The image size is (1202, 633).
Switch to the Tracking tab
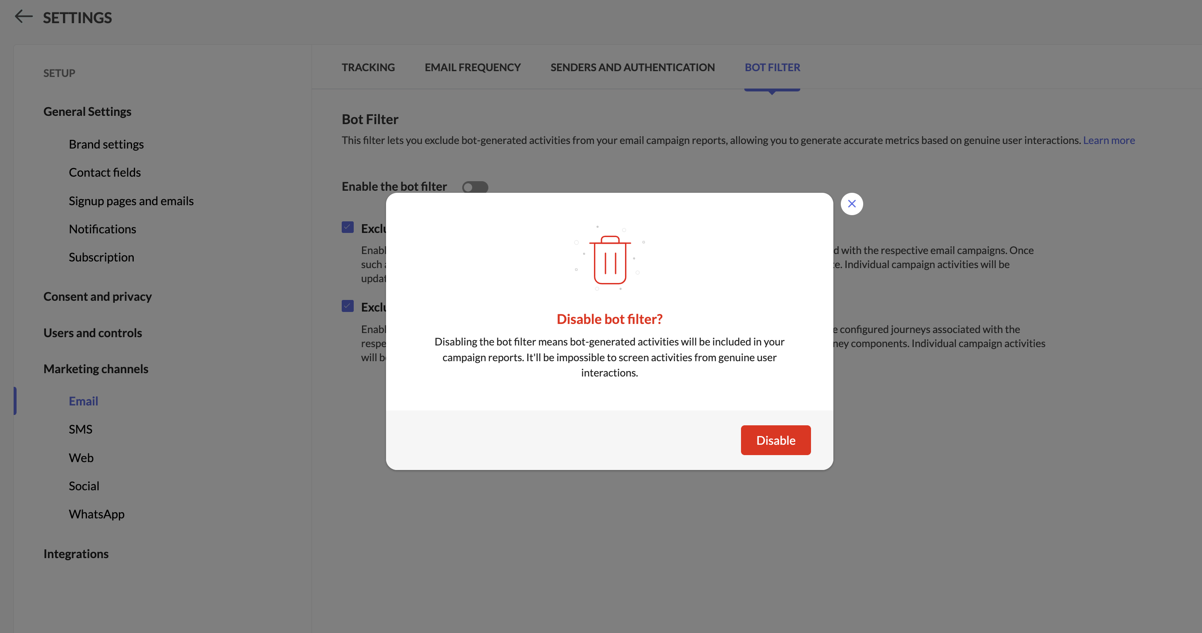(x=368, y=67)
